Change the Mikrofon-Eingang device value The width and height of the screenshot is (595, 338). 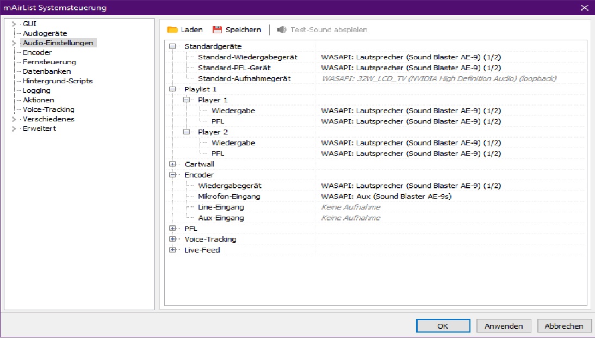pyautogui.click(x=386, y=196)
